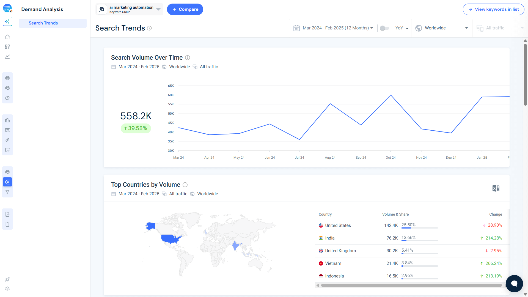This screenshot has height=297, width=528.
Task: Select the filter icon in sidebar
Action: (7, 192)
